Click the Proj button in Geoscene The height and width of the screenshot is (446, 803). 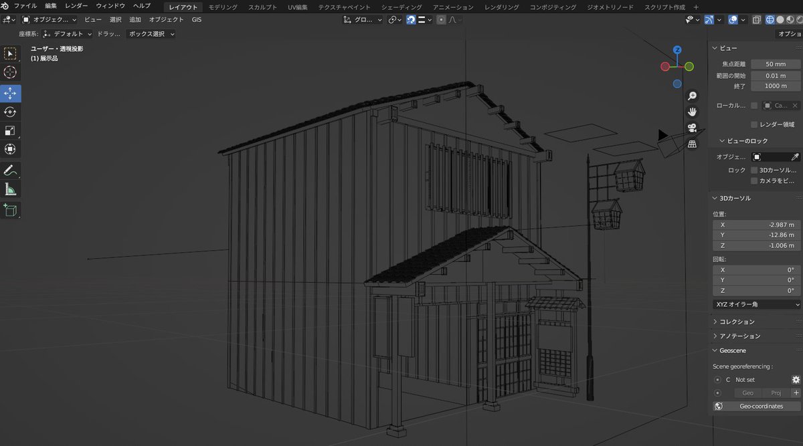(776, 393)
